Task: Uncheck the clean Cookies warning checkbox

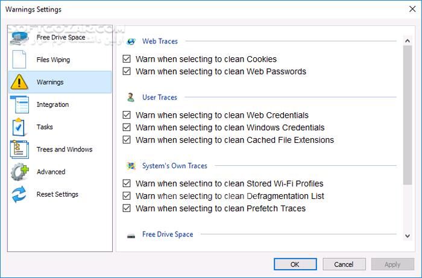Action: [x=127, y=59]
